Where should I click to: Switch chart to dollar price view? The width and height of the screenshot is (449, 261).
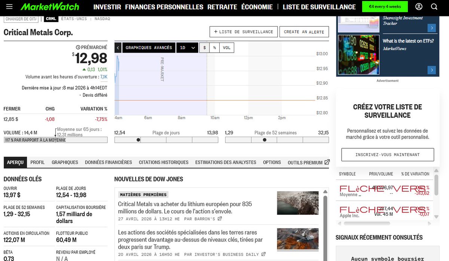[205, 47]
